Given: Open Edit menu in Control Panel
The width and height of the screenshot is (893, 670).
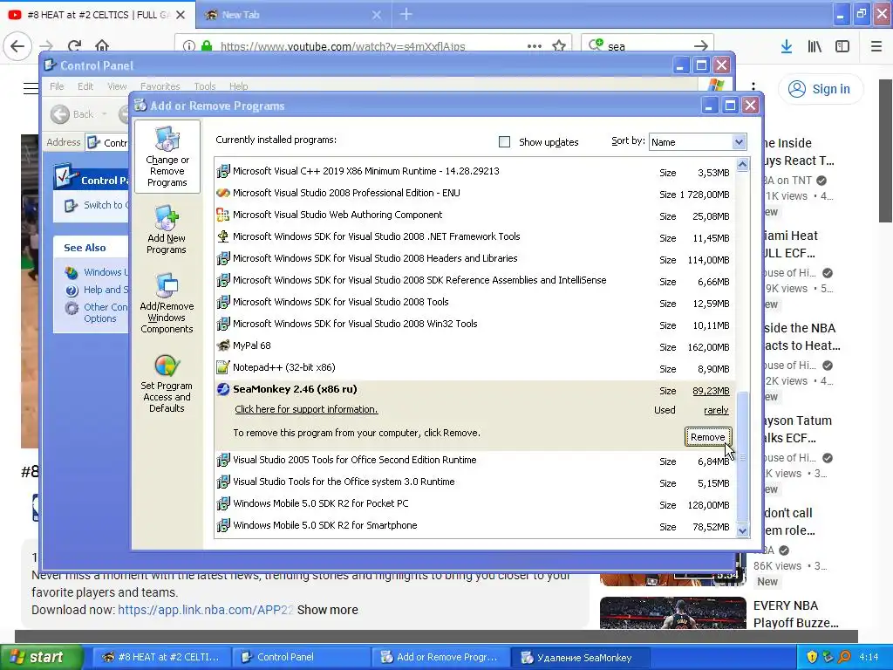Looking at the screenshot, I should point(85,86).
